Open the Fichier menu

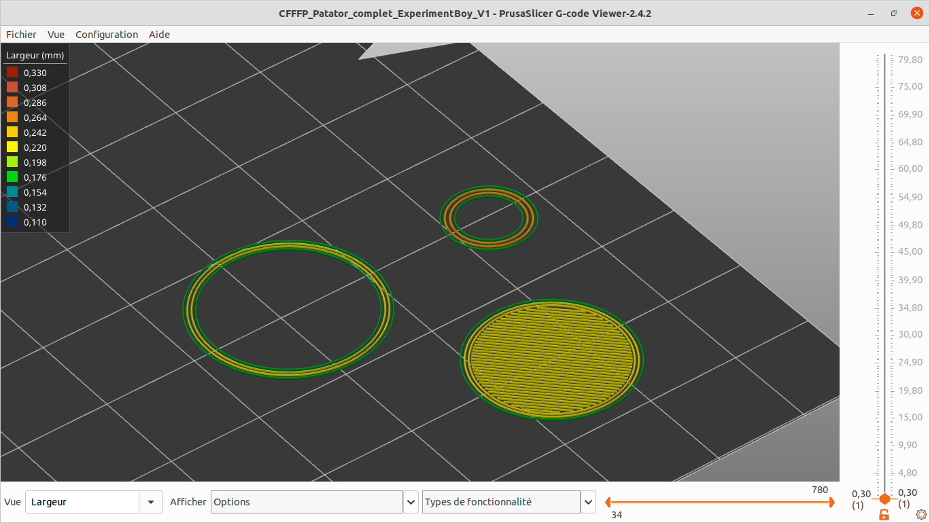click(21, 35)
